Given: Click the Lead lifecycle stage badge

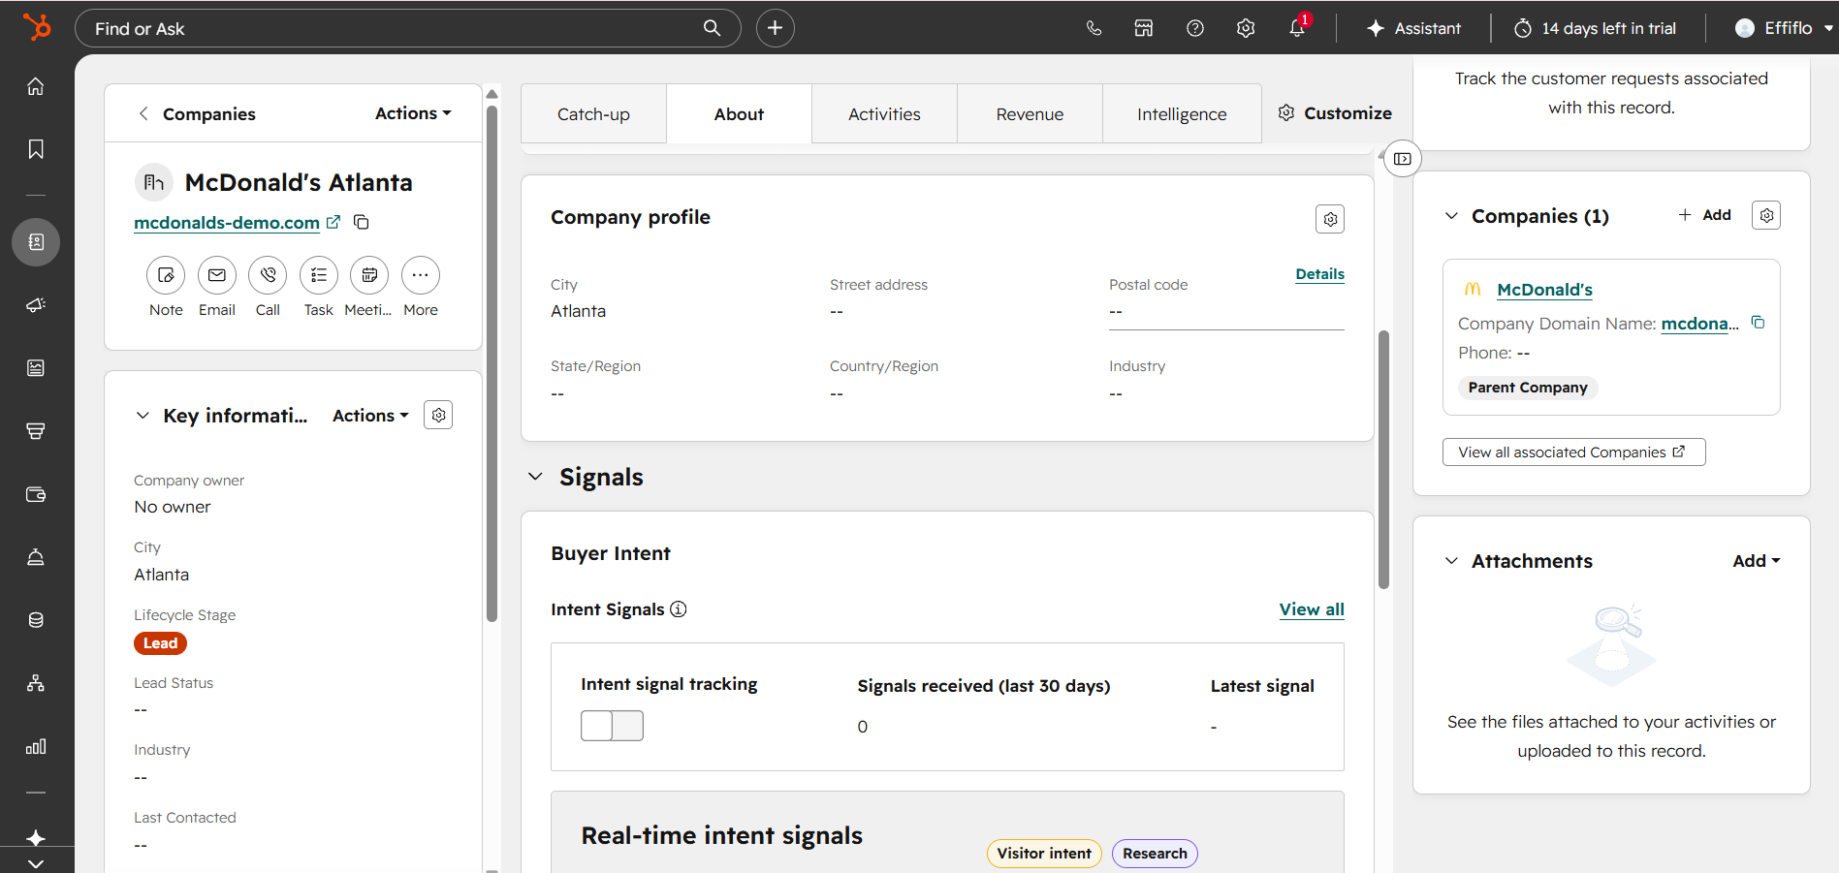Looking at the screenshot, I should tap(160, 643).
